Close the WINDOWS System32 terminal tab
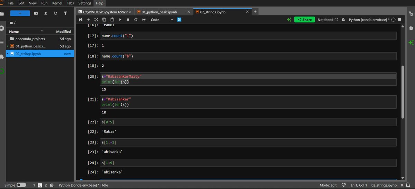Screen dimensions: 415x189 point(130,12)
